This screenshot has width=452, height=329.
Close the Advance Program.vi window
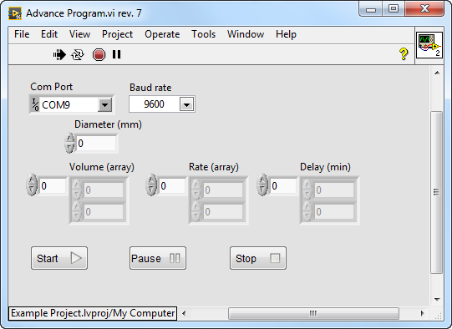[x=424, y=8]
